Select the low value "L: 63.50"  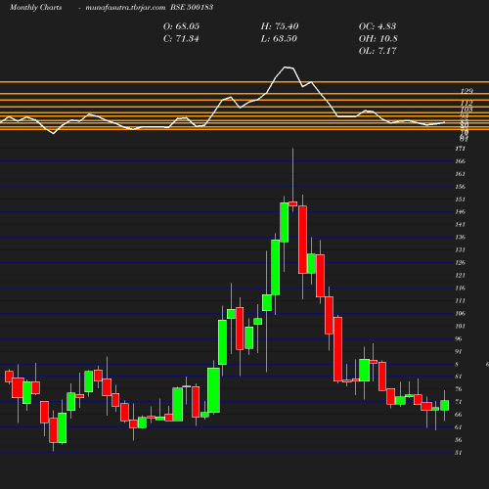(x=279, y=39)
